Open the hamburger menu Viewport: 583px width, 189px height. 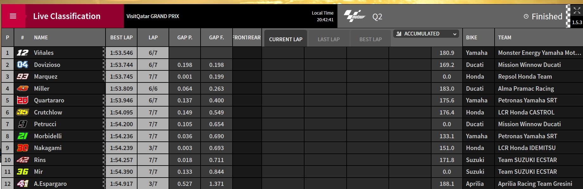point(13,16)
